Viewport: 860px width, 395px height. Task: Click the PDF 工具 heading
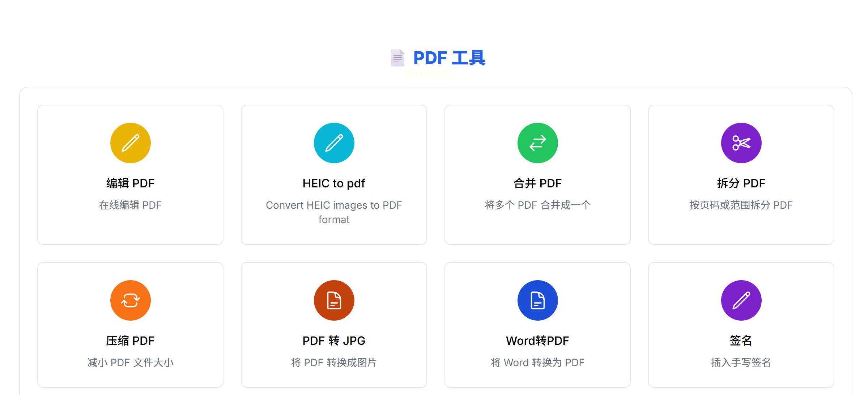coord(449,58)
